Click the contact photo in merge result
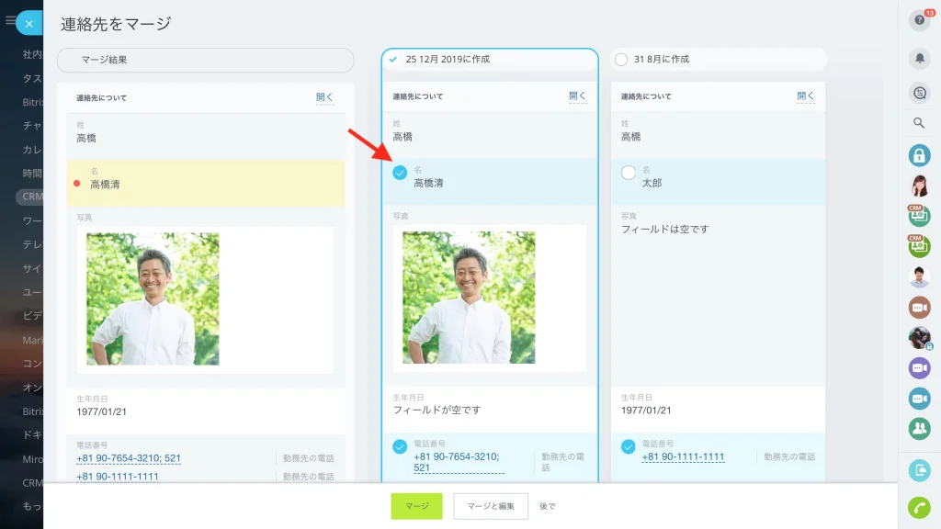The image size is (941, 529). (153, 298)
